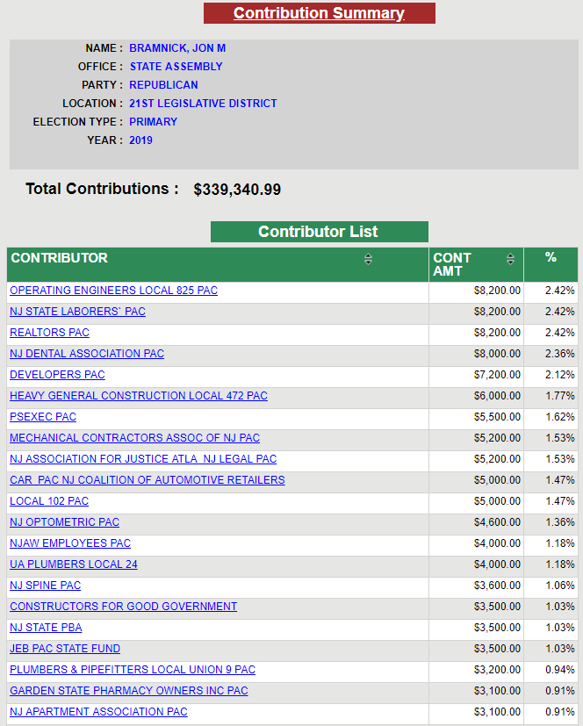
Task: Click the 1.62% percentage cell
Action: coord(551,417)
